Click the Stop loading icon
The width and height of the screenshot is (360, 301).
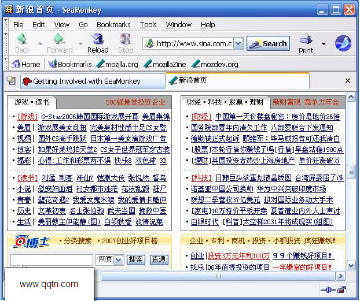[126, 39]
